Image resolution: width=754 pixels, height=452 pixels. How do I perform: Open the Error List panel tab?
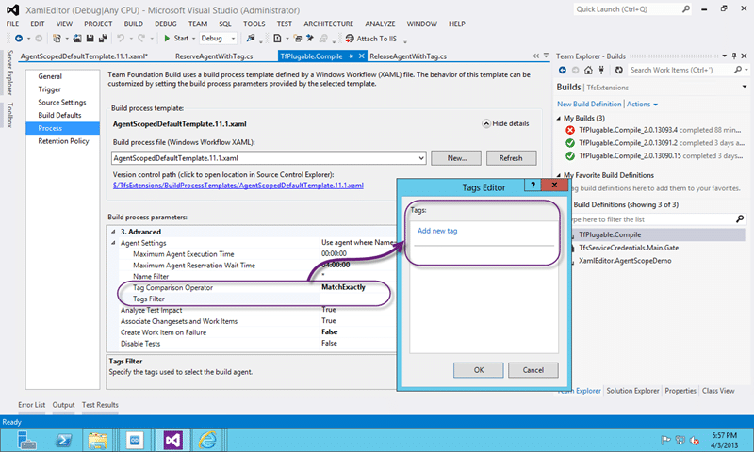coord(32,405)
